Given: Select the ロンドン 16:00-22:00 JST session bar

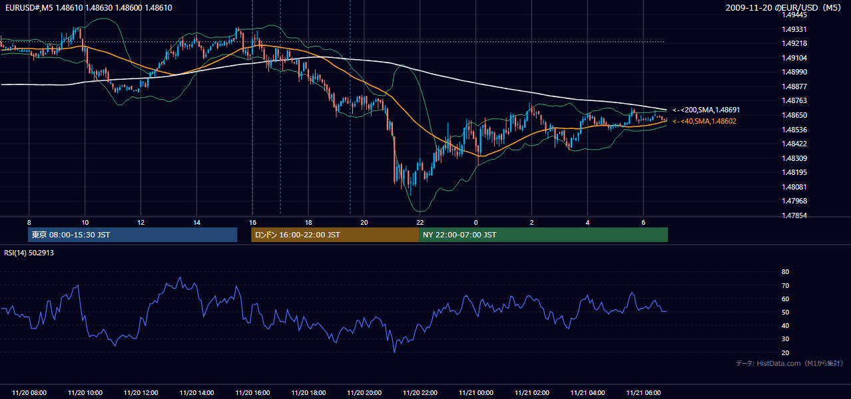Looking at the screenshot, I should pyautogui.click(x=335, y=235).
